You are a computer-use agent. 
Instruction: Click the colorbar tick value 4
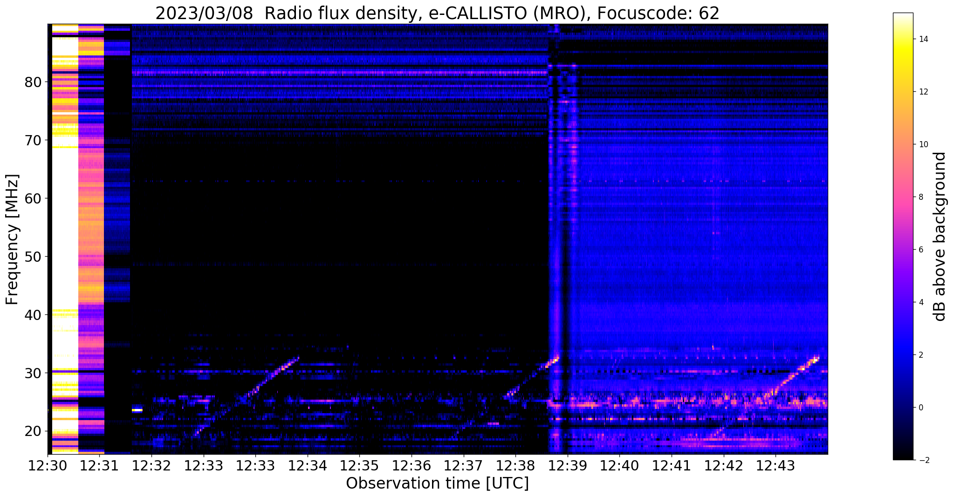pos(920,302)
